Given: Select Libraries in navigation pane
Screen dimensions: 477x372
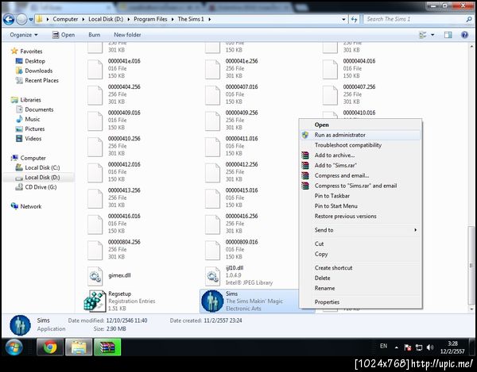Looking at the screenshot, I should coord(26,100).
